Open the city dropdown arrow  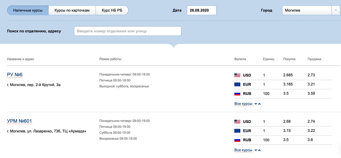click(x=336, y=10)
